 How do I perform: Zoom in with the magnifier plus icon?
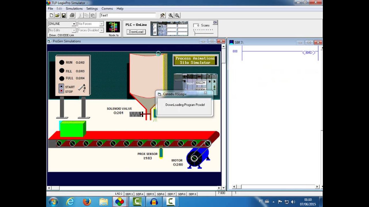pyautogui.click(x=171, y=16)
